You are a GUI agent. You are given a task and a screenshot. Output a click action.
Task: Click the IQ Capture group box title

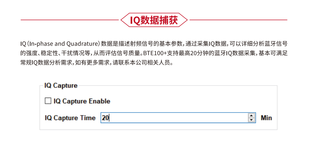(61, 86)
